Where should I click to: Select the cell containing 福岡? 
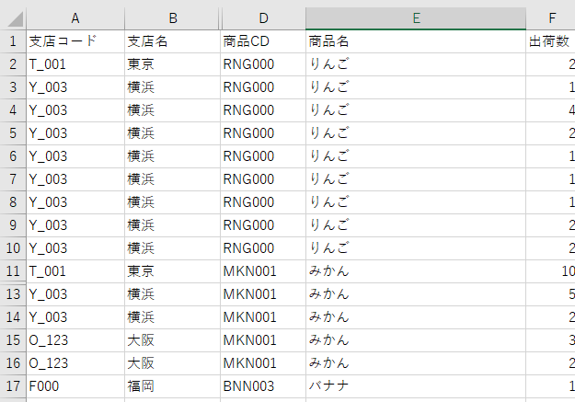tap(172, 386)
